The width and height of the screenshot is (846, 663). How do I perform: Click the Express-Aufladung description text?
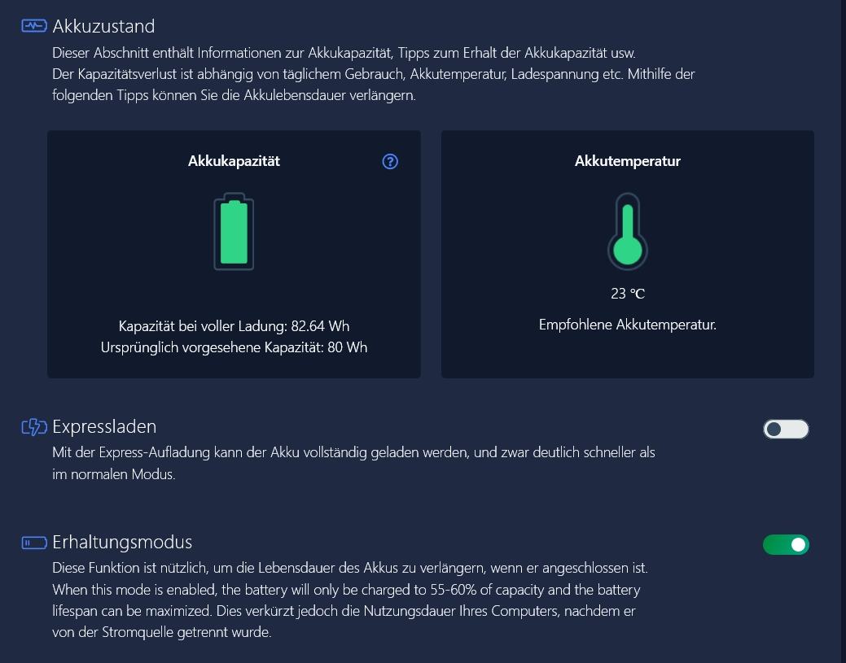pos(353,463)
